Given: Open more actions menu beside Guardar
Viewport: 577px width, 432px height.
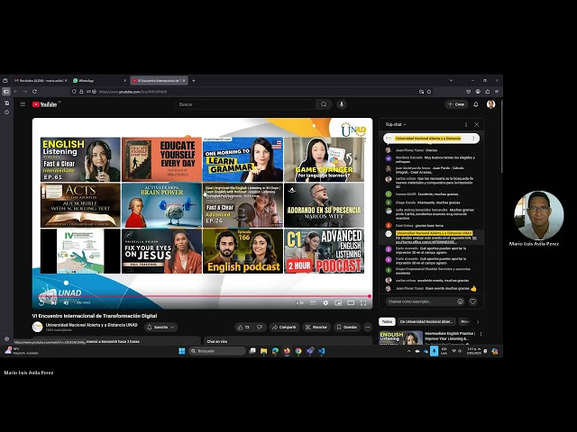Looking at the screenshot, I should [368, 327].
